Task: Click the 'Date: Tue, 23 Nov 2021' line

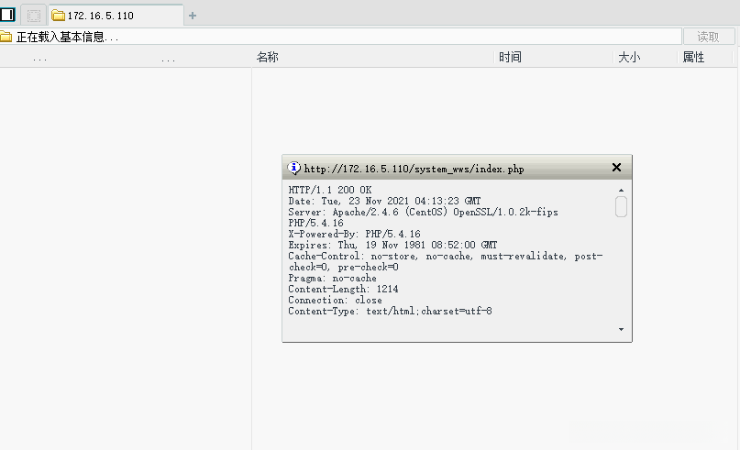Action: [384, 201]
